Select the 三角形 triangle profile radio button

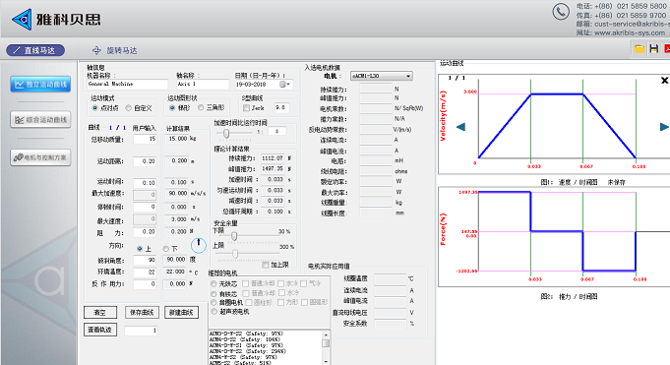(x=201, y=108)
